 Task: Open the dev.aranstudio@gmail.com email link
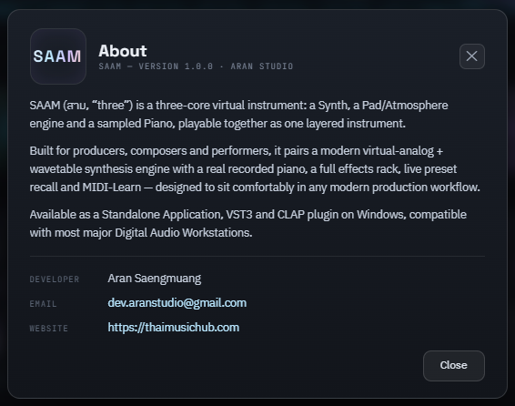pos(177,303)
